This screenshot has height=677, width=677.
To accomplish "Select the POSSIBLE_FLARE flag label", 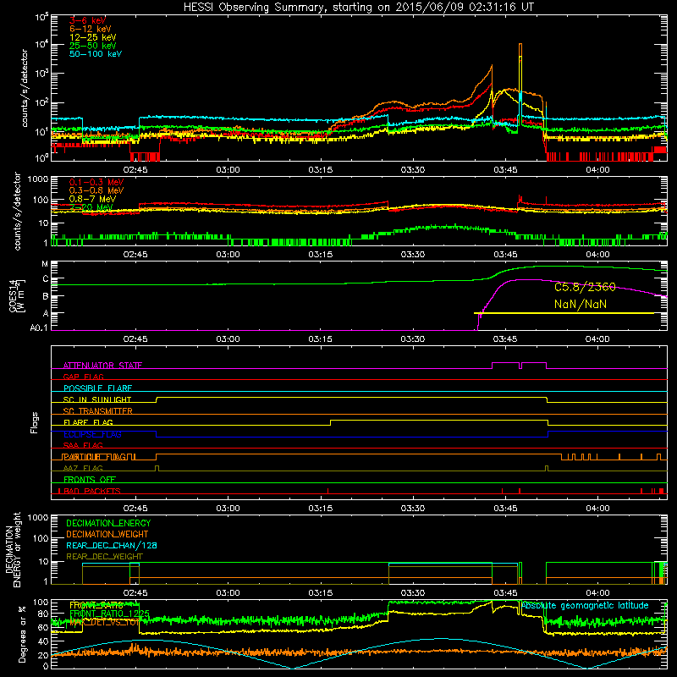I will 97,388.
